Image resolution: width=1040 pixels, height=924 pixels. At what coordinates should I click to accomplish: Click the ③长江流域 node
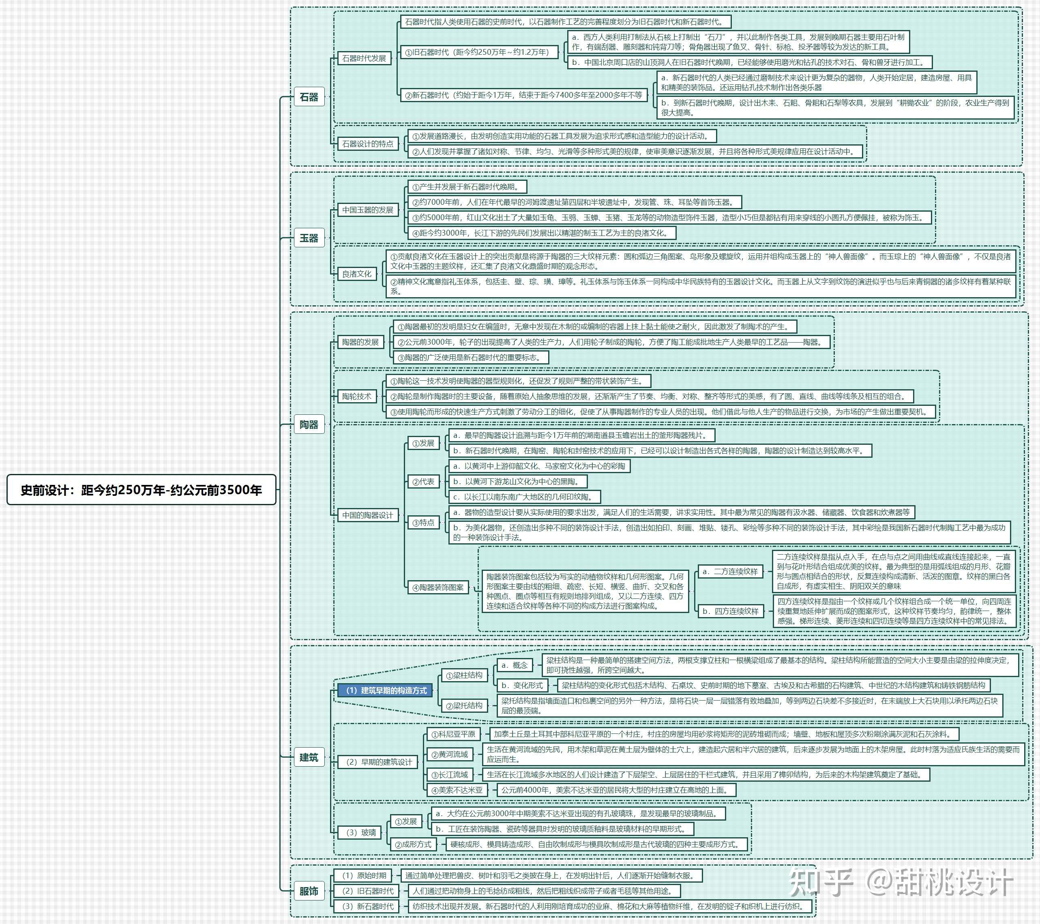coord(450,775)
